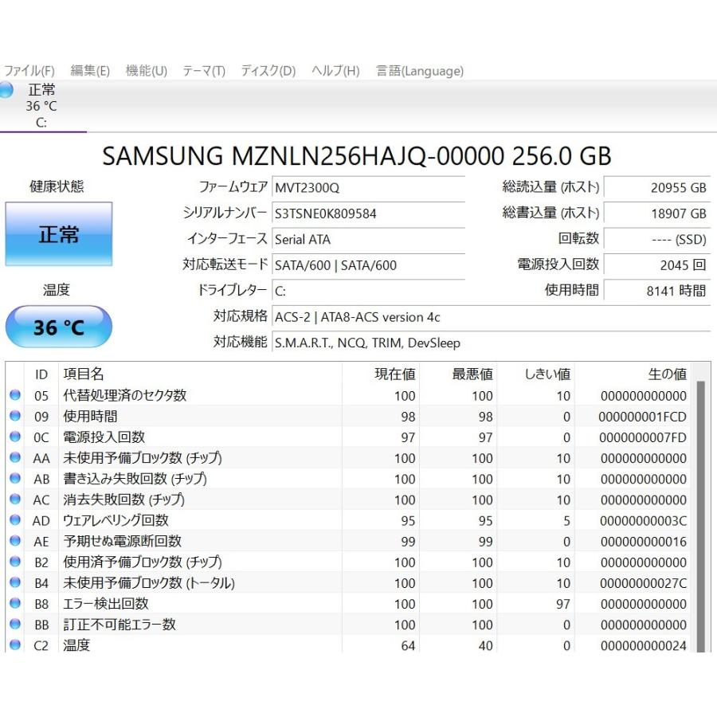Select the 書き込み失敗回数 (チップ) row
Screen dimensions: 717x717
350,479
